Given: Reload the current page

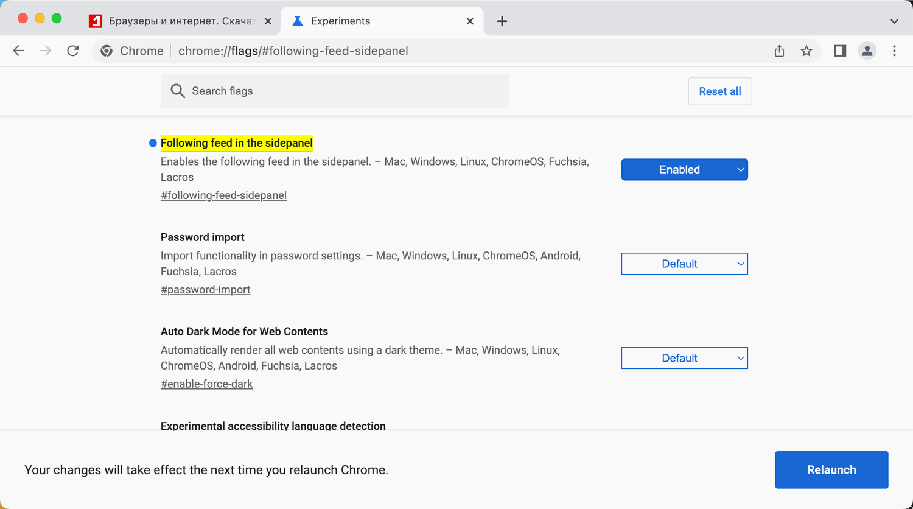Looking at the screenshot, I should (73, 51).
